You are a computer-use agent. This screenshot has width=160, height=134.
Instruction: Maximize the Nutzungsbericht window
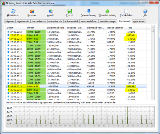146,2
